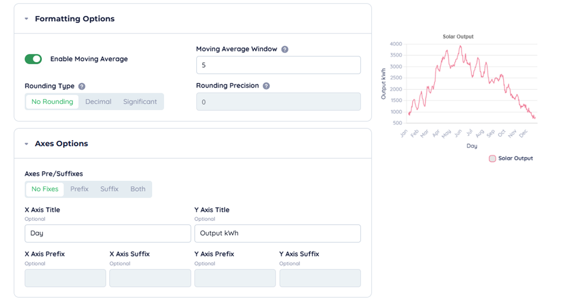Viewport: 563px width, 308px height.
Task: Click help icon beside Moving Average Window
Action: coord(285,49)
